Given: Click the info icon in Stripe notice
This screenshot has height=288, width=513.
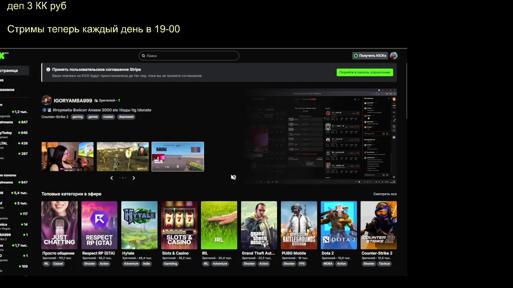Looking at the screenshot, I should 48,70.
